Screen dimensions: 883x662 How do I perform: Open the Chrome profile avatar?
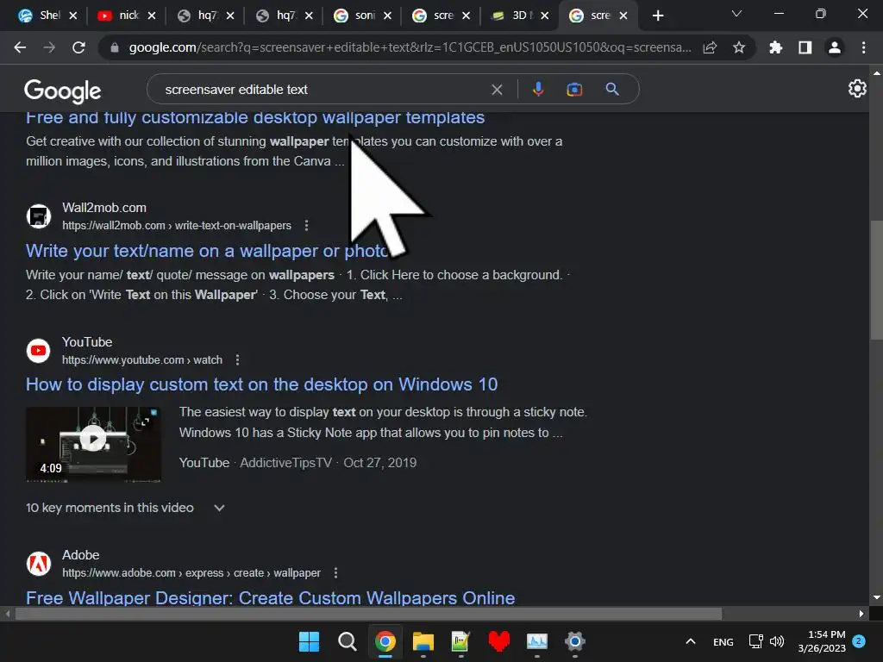pyautogui.click(x=835, y=48)
